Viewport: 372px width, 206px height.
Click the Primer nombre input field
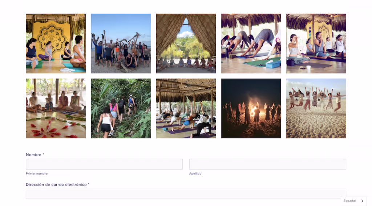[x=104, y=164]
